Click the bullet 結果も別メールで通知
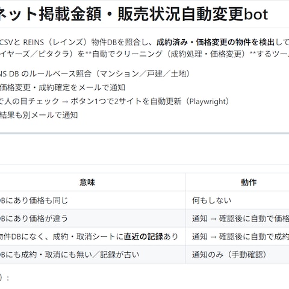Screen dimensions: 289x289 coord(39,115)
